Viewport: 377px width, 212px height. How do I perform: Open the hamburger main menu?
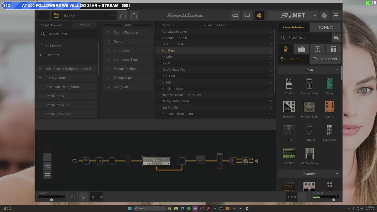(x=336, y=15)
